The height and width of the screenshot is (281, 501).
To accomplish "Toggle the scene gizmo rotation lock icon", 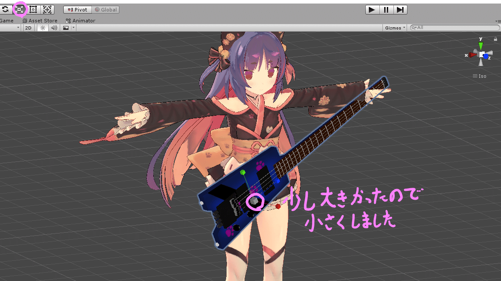I will pos(495,39).
